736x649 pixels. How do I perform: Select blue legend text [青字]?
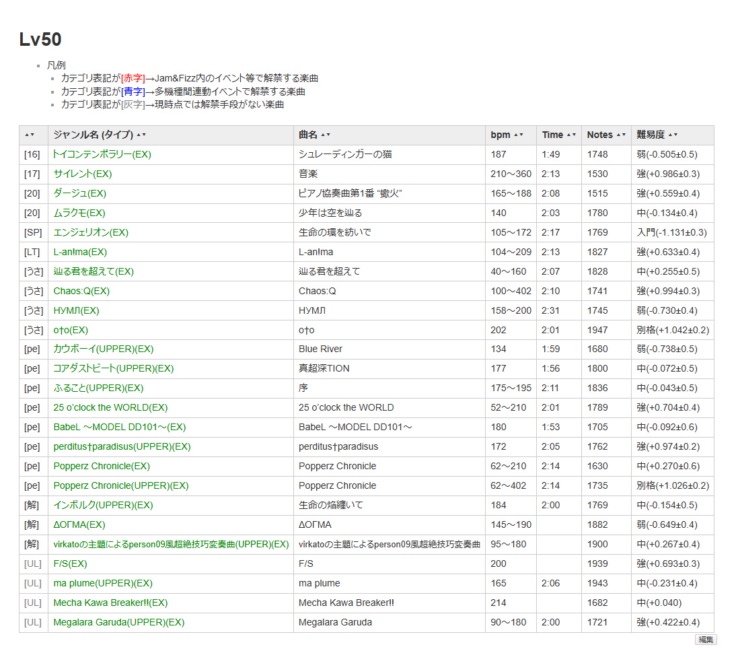tap(133, 92)
